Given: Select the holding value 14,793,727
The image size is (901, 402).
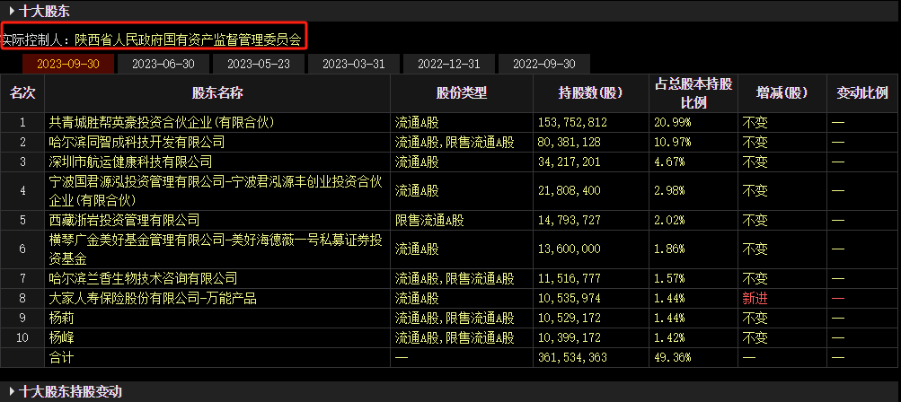Looking at the screenshot, I should pos(570,220).
